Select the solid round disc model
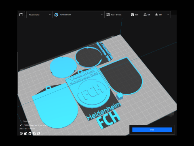 click(x=63, y=67)
